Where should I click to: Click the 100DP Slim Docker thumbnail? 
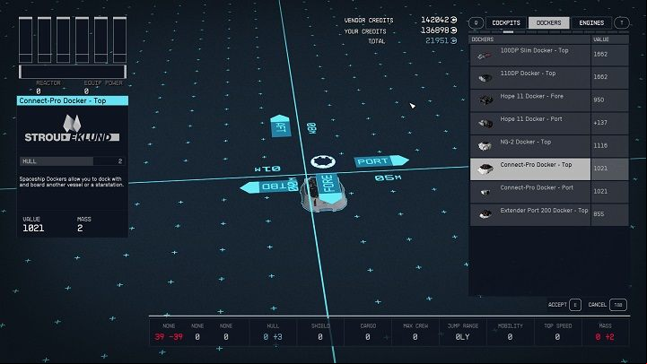coord(485,56)
